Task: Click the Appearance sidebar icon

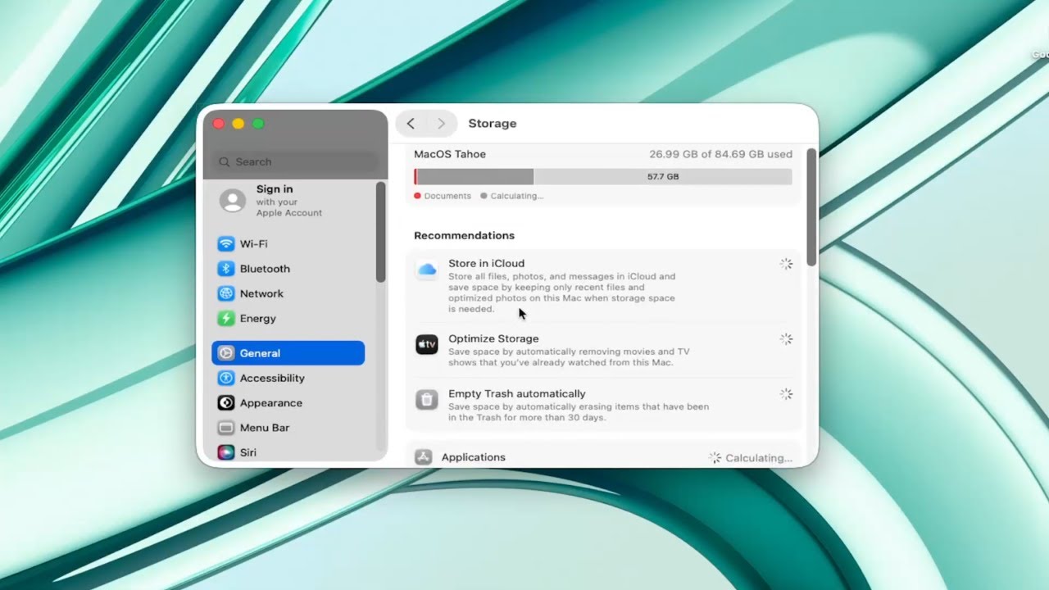Action: 225,403
